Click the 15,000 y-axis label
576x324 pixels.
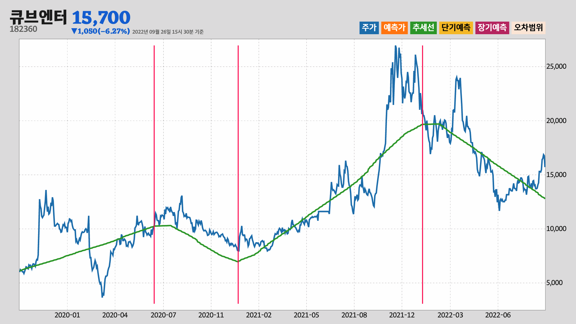coord(556,175)
